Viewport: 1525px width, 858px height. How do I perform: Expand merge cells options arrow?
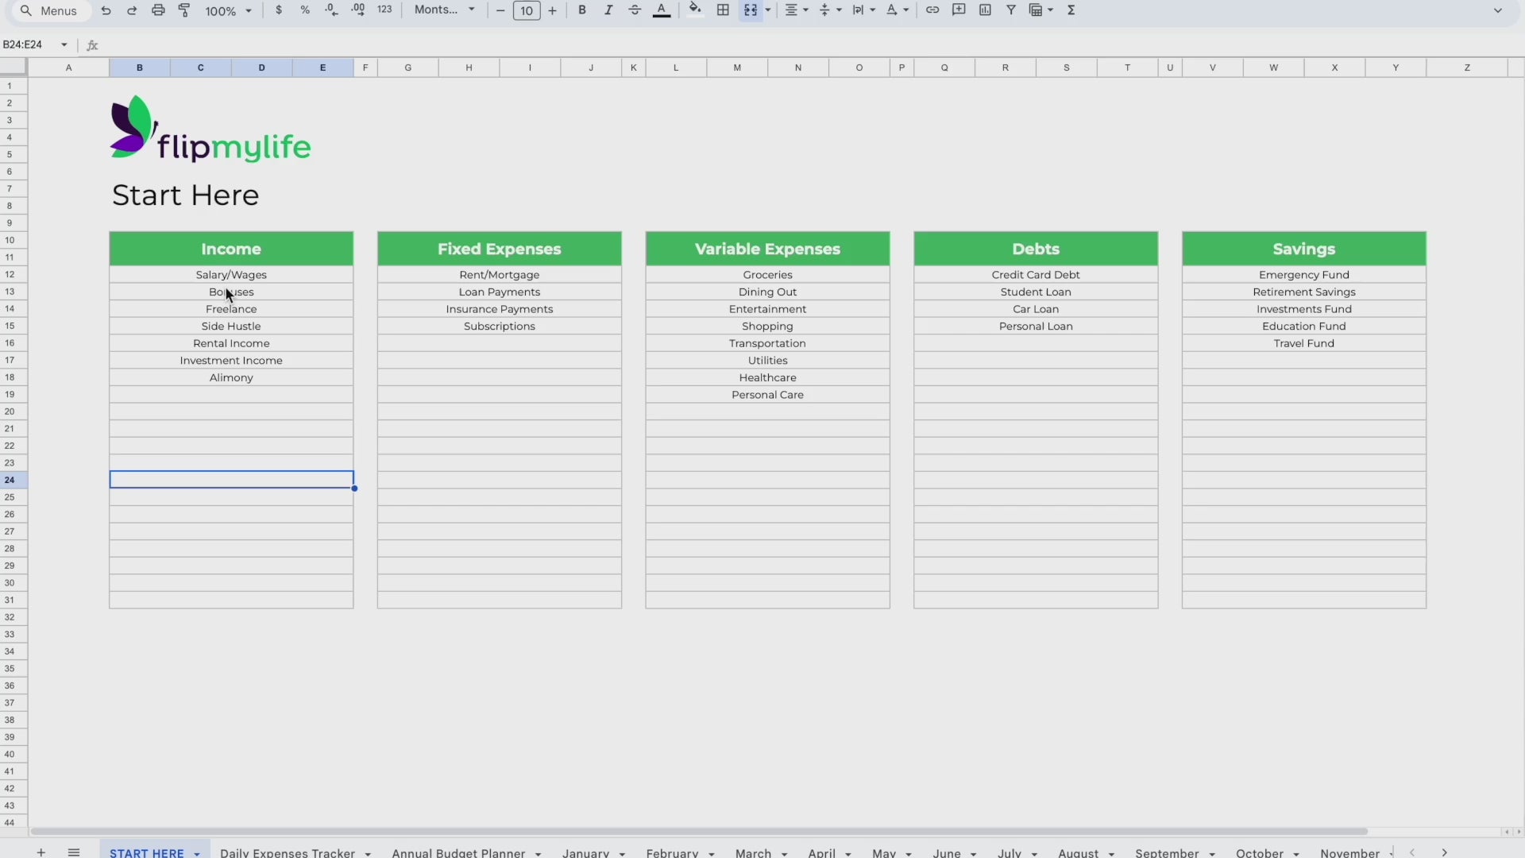[768, 10]
